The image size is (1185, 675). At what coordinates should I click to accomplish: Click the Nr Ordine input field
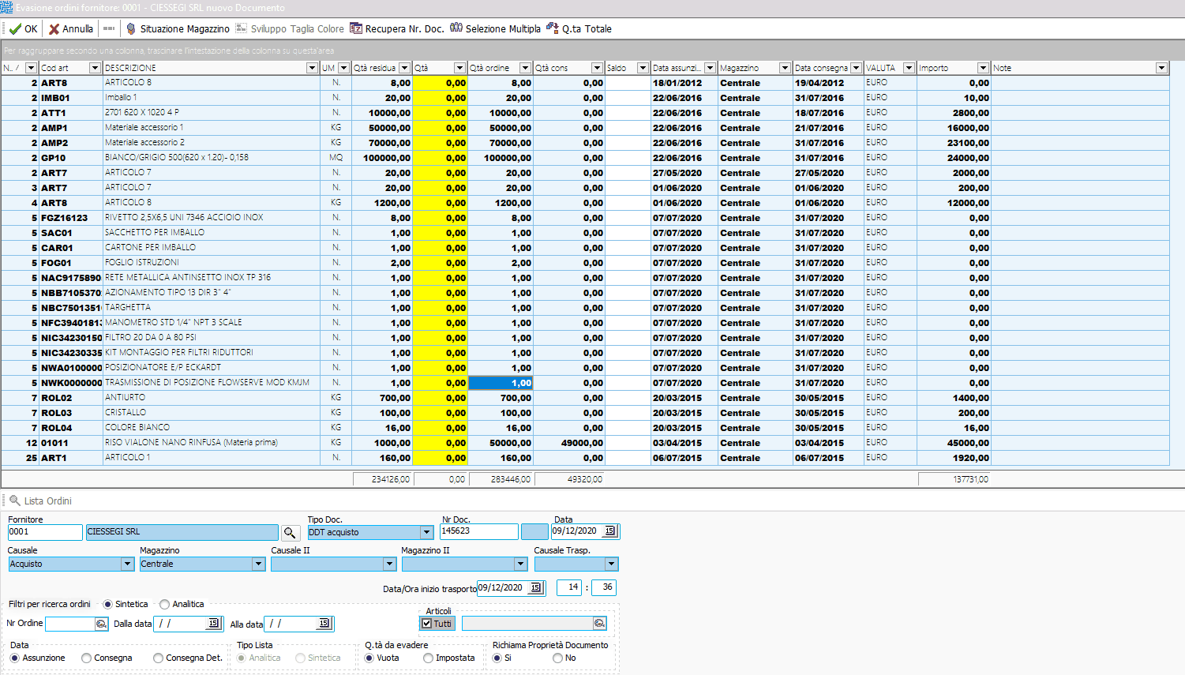pos(70,624)
